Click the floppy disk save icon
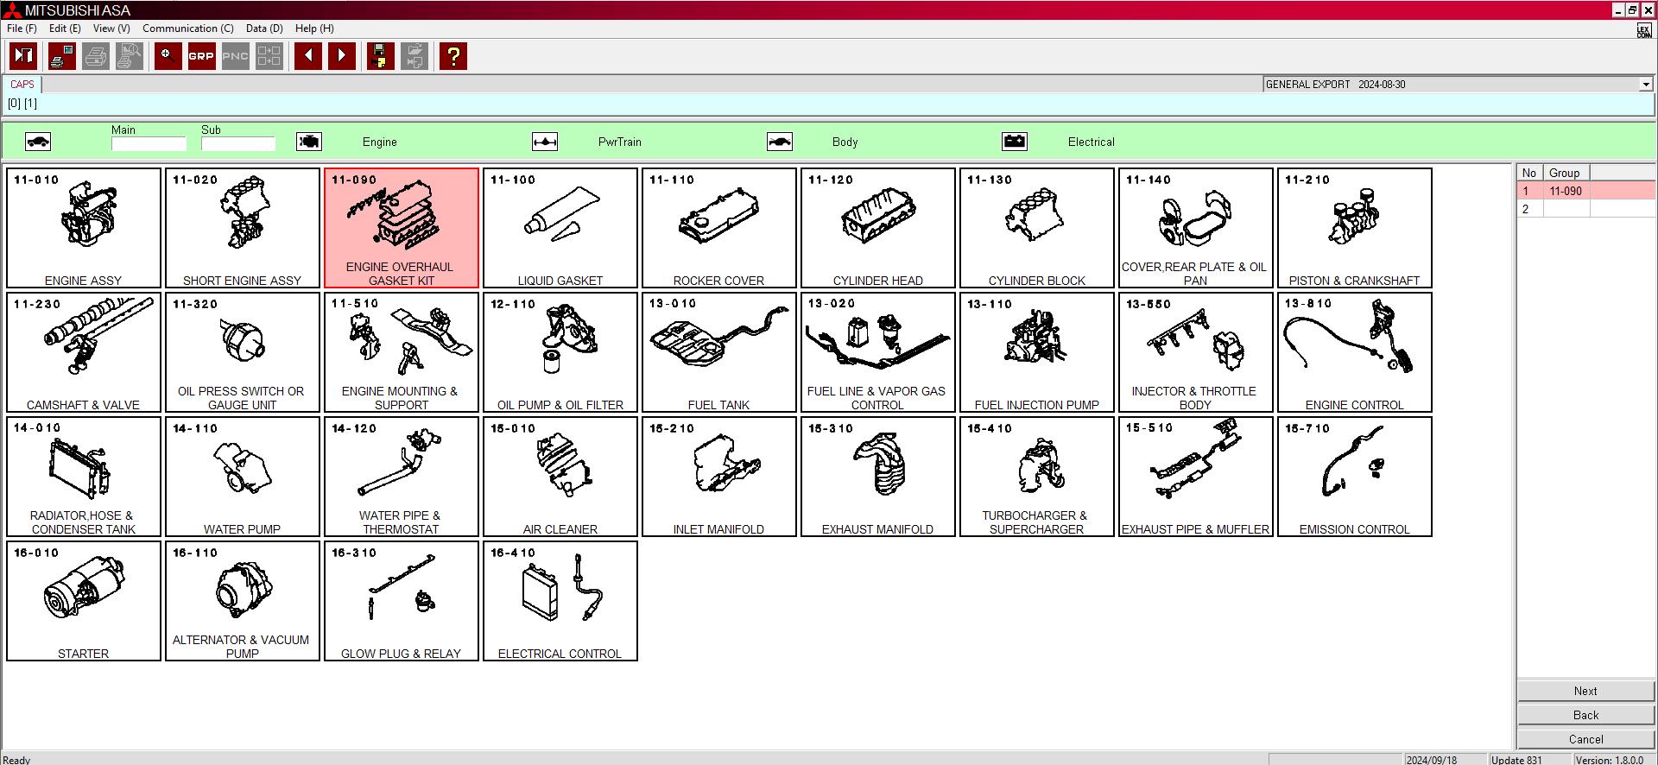The width and height of the screenshot is (1658, 765). pos(380,56)
